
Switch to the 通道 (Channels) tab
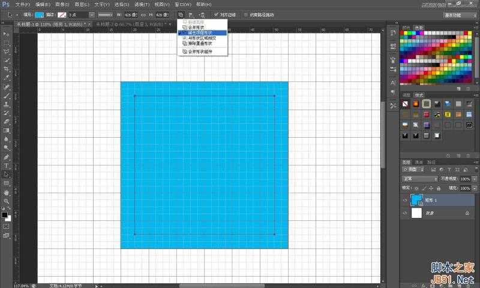coord(419,162)
